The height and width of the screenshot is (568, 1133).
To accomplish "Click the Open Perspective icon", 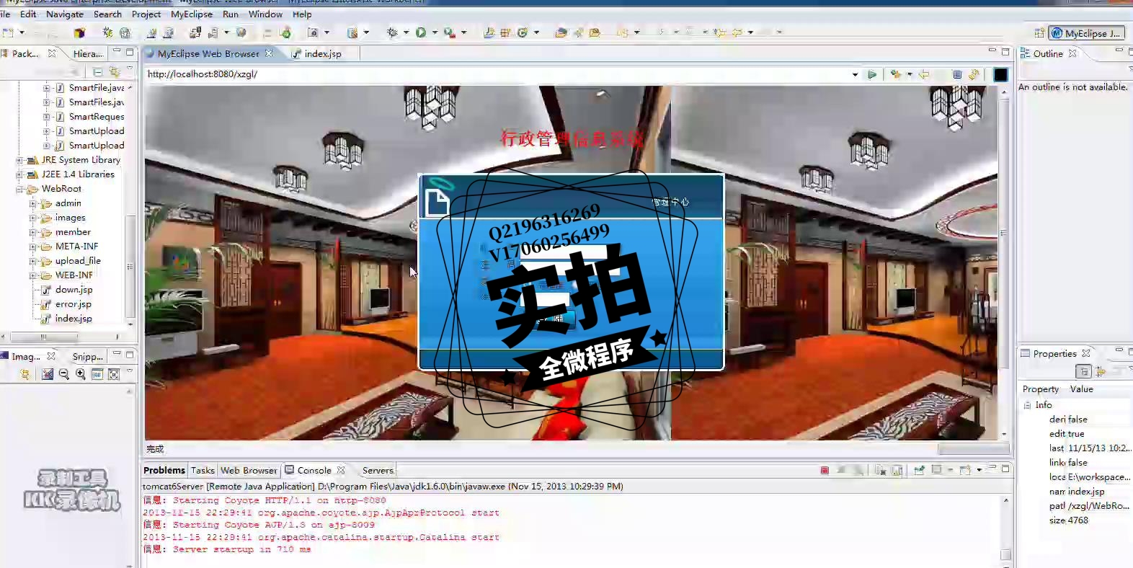I will point(1039,33).
